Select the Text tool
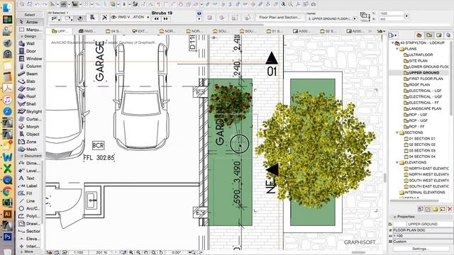This screenshot has height=255, width=454. (29, 178)
